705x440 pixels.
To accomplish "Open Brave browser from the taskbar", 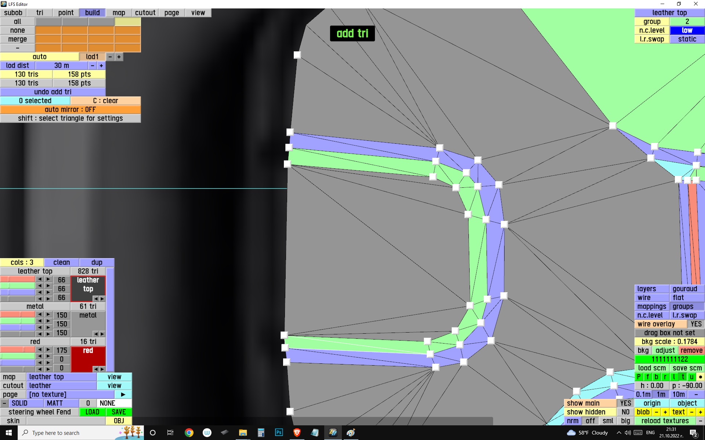I will tap(297, 433).
